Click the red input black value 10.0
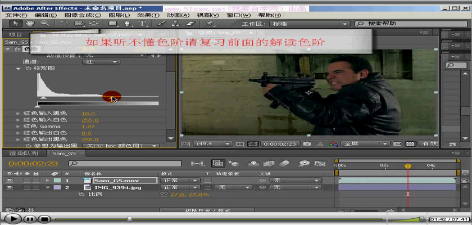Image resolution: width=472 pixels, height=225 pixels. (x=88, y=114)
